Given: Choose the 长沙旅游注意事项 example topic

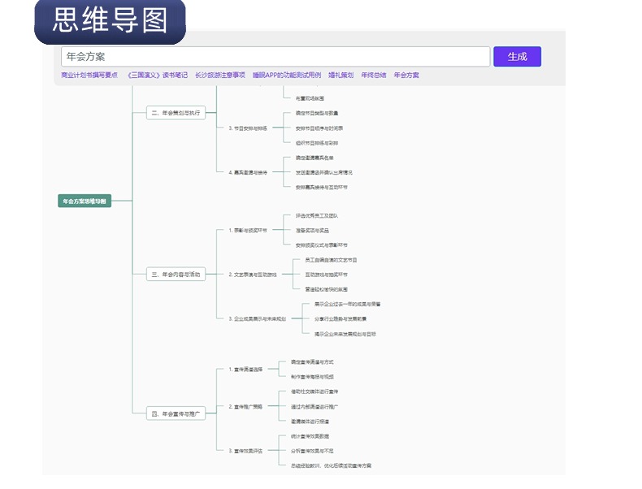Looking at the screenshot, I should [x=219, y=76].
